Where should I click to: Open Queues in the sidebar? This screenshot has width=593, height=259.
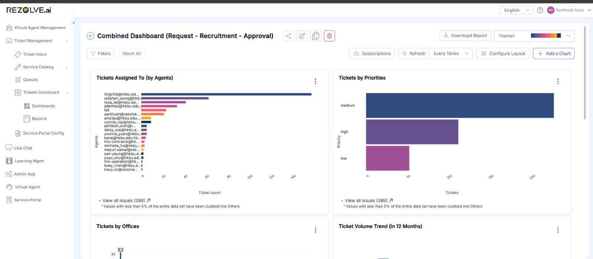26,80
